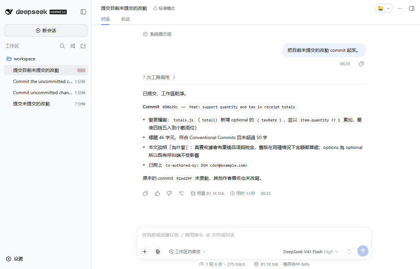Click the 工作区 section label

coord(12,46)
